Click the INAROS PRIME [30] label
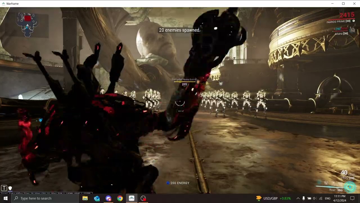 [x=338, y=21]
